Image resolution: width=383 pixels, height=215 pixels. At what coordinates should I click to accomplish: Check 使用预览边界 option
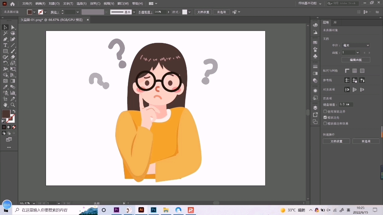[x=324, y=112]
